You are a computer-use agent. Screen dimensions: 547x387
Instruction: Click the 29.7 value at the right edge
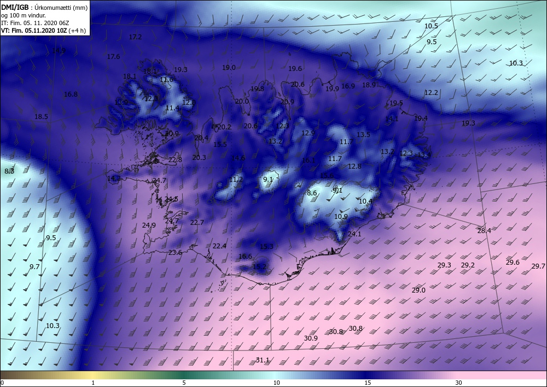point(538,266)
